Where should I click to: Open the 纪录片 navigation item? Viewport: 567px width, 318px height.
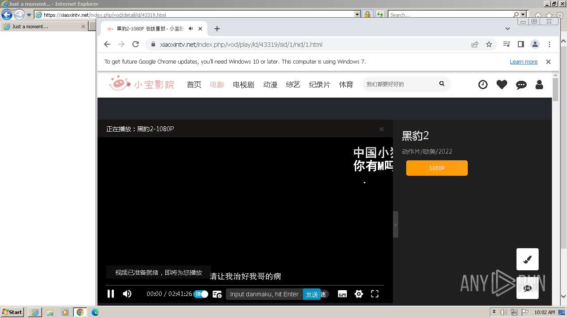click(320, 84)
